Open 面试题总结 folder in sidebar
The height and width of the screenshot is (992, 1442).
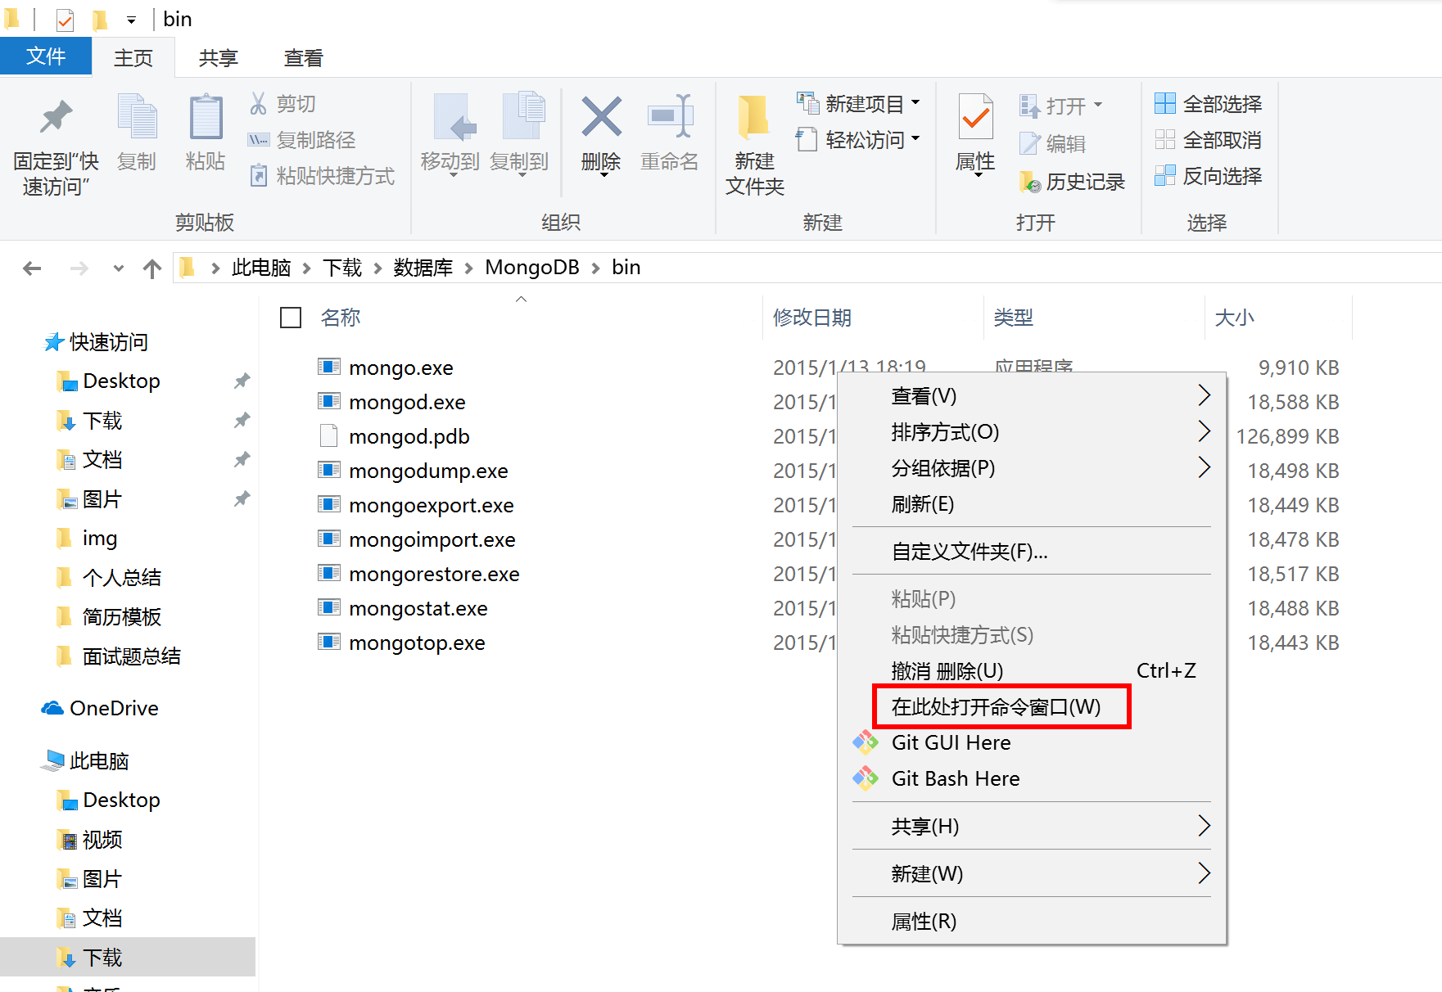[131, 656]
